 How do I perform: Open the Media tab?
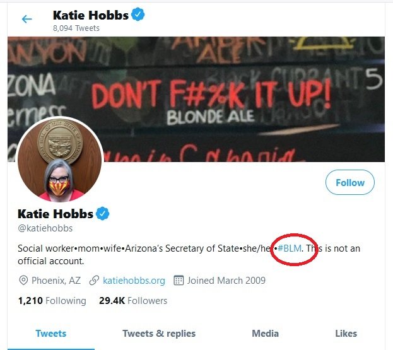(265, 334)
